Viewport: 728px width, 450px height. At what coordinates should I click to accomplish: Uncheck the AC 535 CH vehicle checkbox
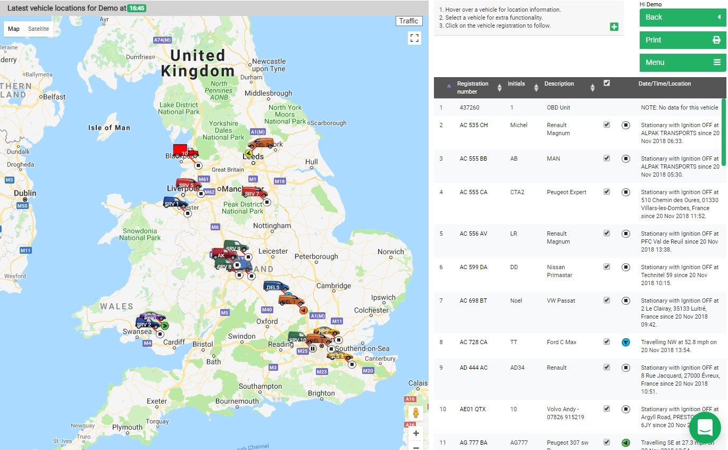coord(607,125)
